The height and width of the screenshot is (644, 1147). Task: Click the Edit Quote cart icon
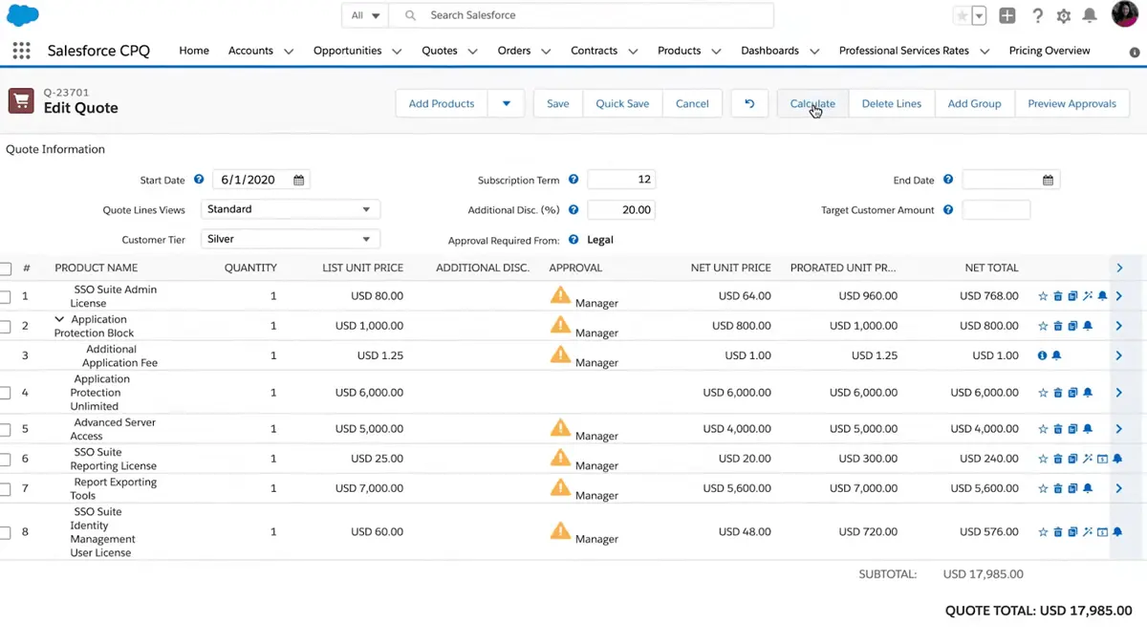[21, 100]
